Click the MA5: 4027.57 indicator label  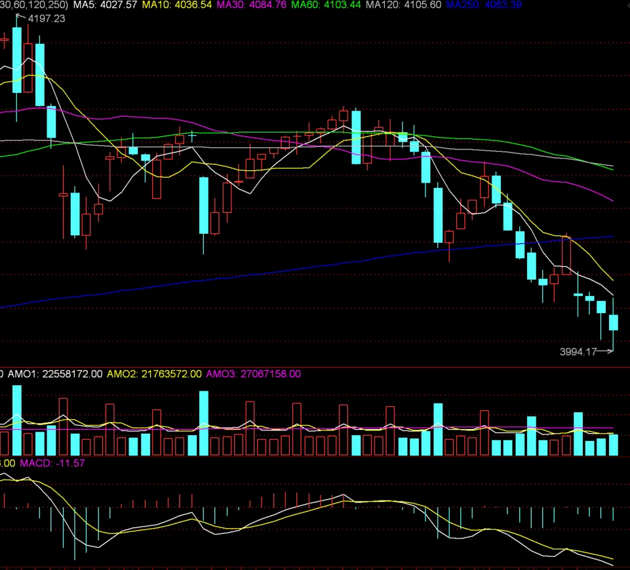point(105,5)
